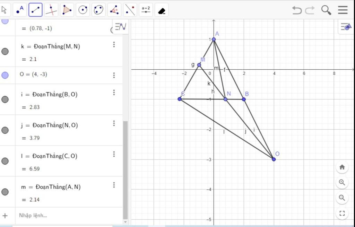The height and width of the screenshot is (227, 355).
Task: Click the algebra panel scrollbar thumb
Action: 125,170
